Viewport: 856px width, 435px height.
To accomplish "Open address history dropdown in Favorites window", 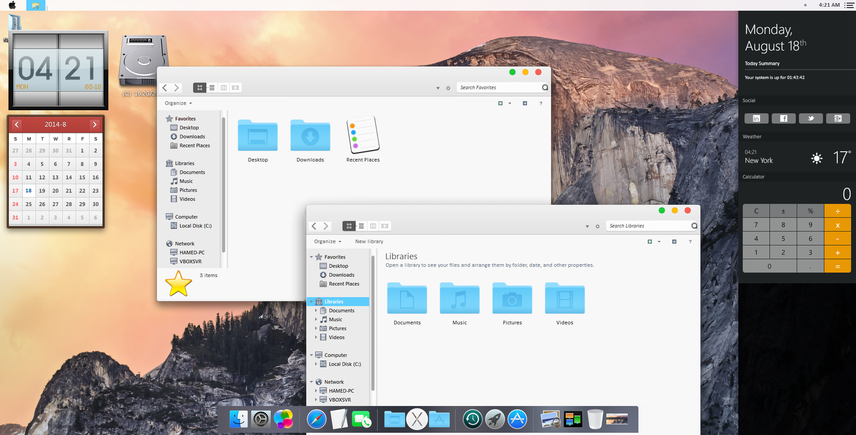I will (x=438, y=88).
